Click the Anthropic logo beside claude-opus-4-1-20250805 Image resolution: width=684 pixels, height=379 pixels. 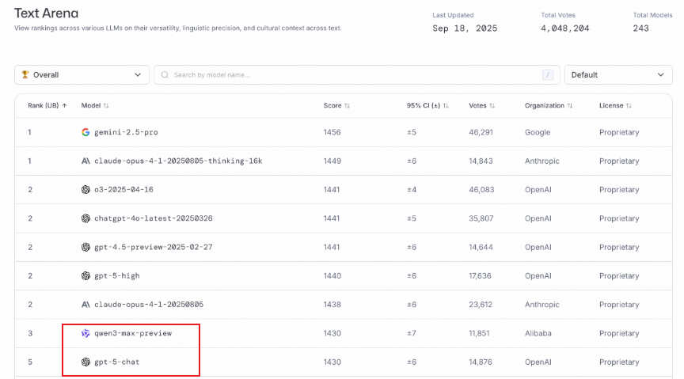85,305
